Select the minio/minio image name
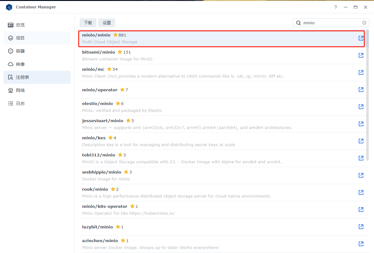 96,35
